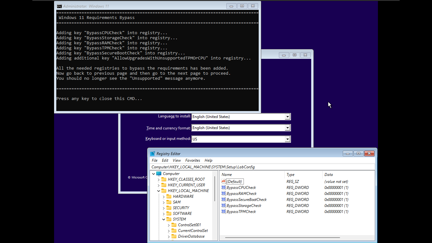The width and height of the screenshot is (432, 243).
Task: Click the SOFTWARE folder icon
Action: coord(169,214)
